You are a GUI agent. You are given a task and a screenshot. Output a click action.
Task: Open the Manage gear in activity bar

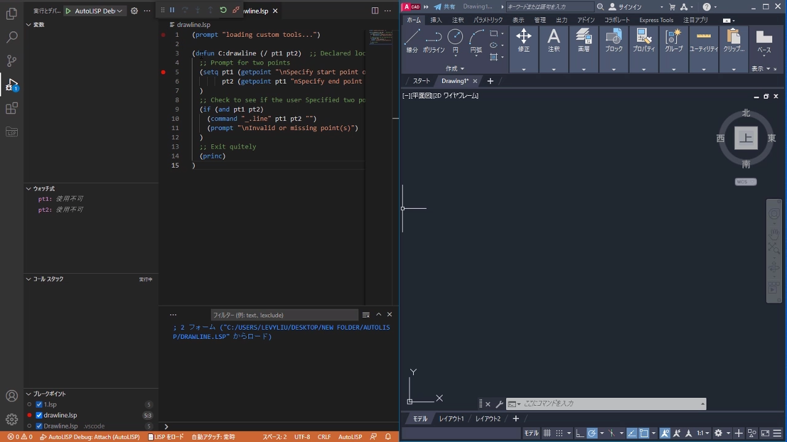click(x=12, y=419)
